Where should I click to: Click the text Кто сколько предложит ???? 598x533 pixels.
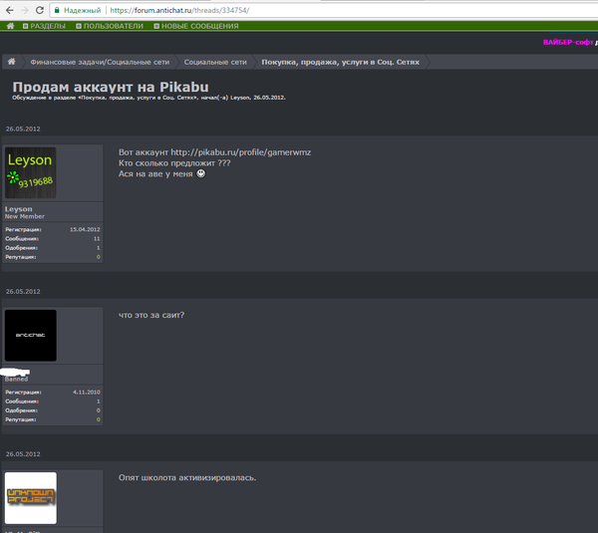pos(174,163)
